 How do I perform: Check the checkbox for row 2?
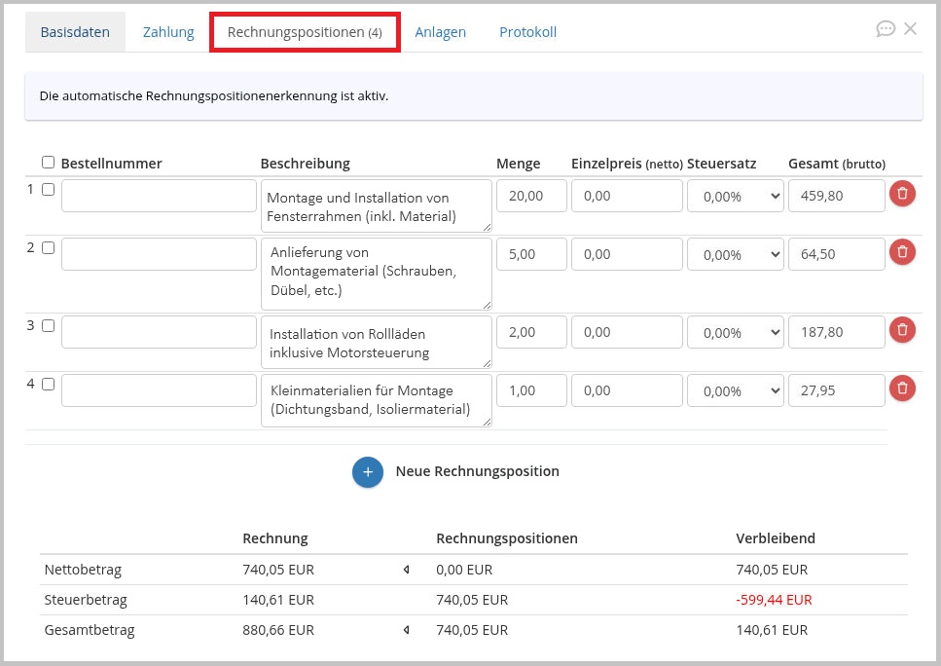[48, 247]
